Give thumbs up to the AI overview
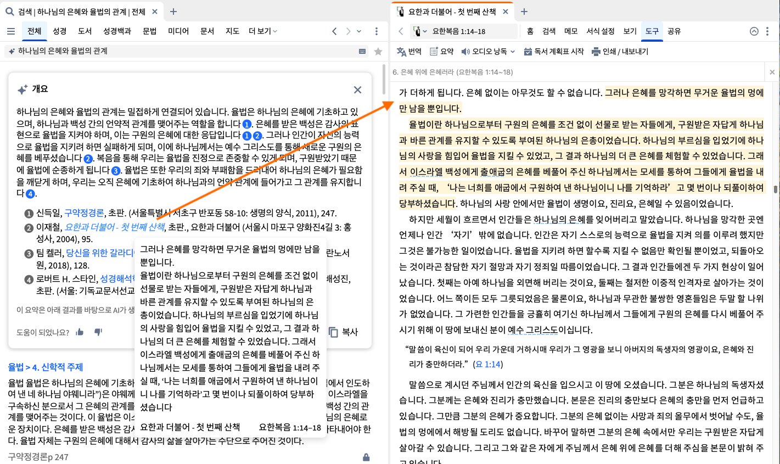Image resolution: width=780 pixels, height=464 pixels. tap(80, 332)
